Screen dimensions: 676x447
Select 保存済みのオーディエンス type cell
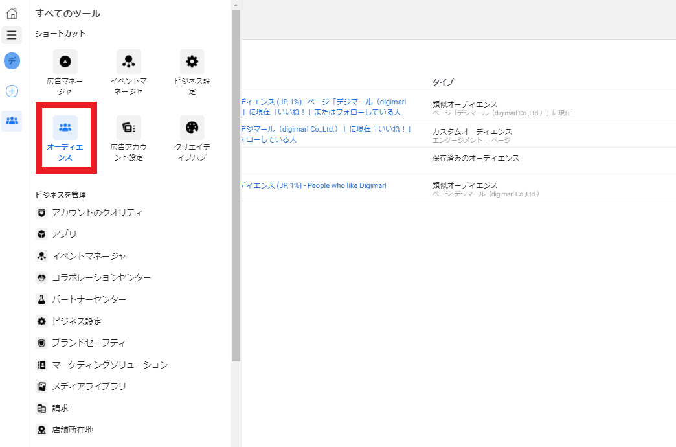click(x=476, y=158)
